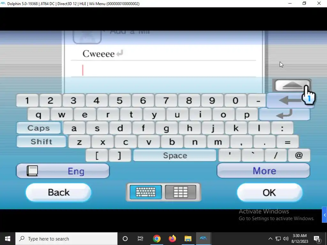Viewport: 327px width, 245px height.
Task: Tap the 9 key
Action: [212, 100]
